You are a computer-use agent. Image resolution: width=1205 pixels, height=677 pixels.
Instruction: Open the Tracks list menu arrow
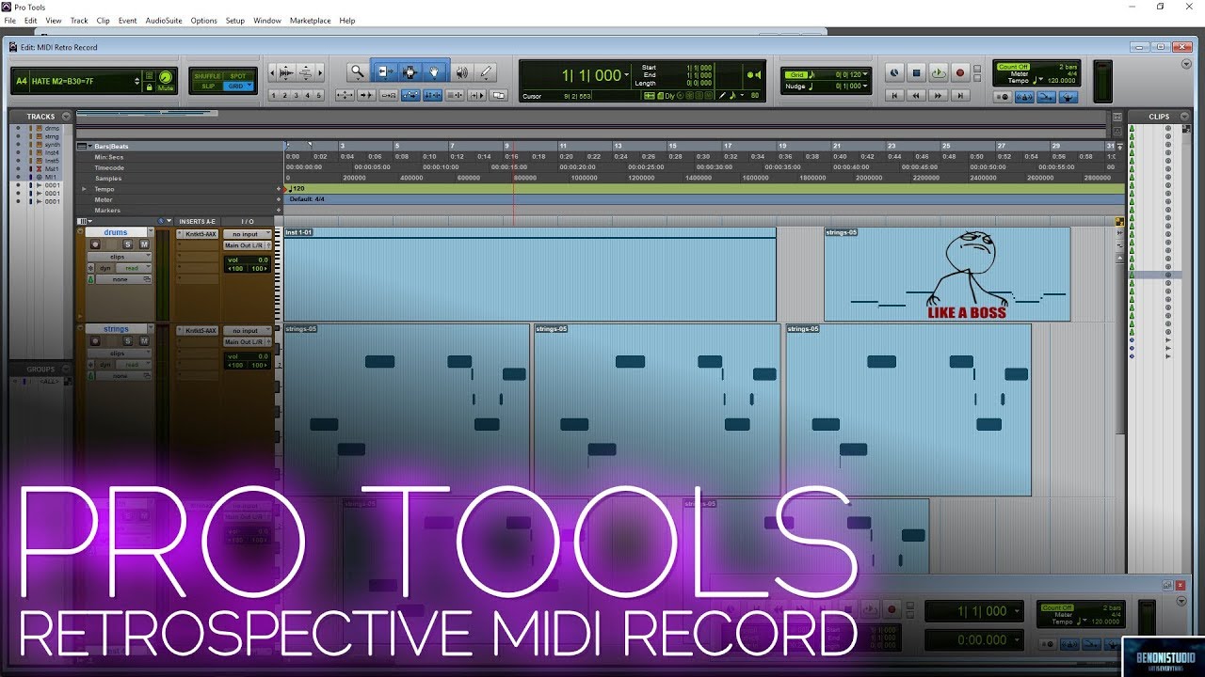coord(66,117)
